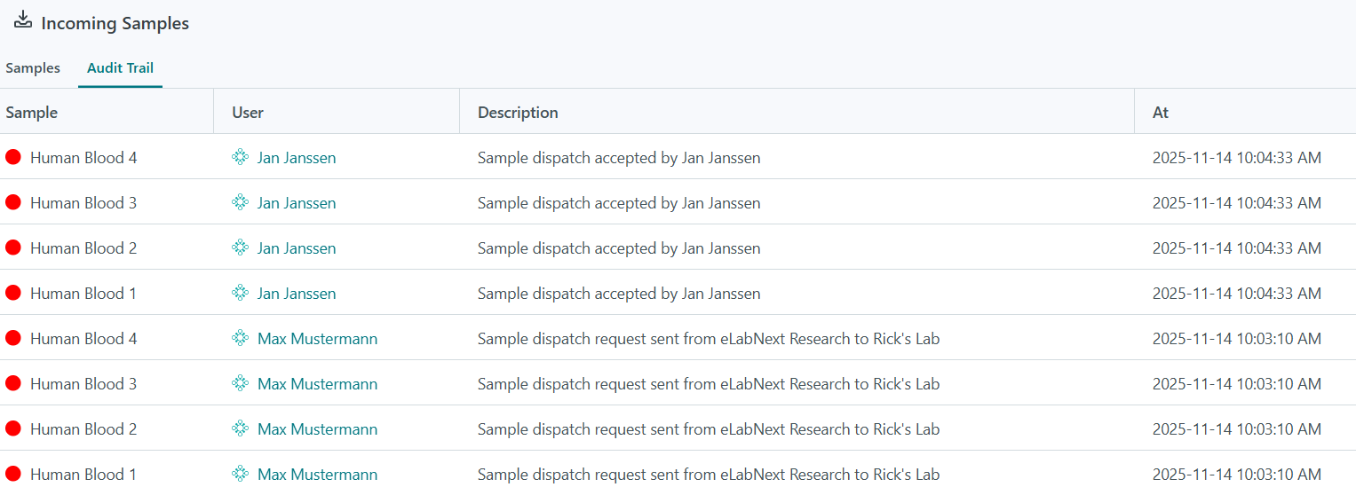Click the Sample column header
The height and width of the screenshot is (495, 1356).
[x=32, y=113]
